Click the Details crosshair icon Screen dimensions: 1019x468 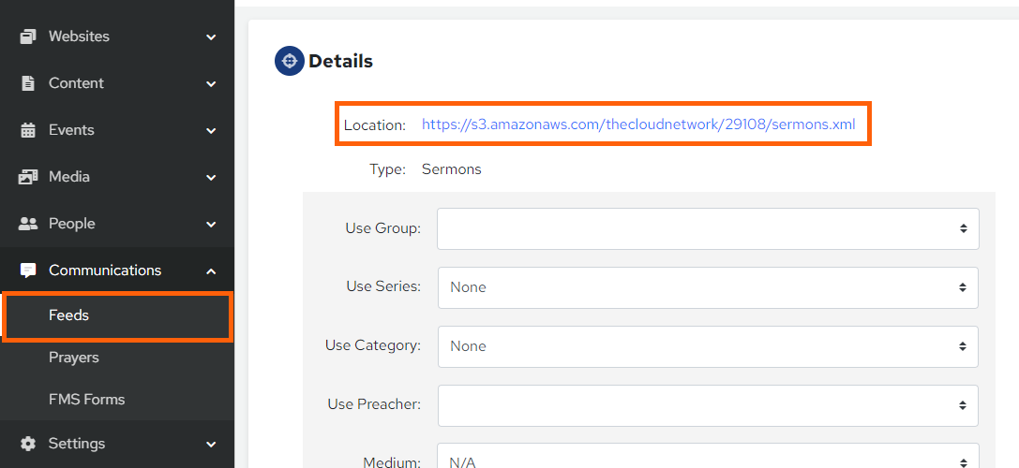[x=290, y=61]
